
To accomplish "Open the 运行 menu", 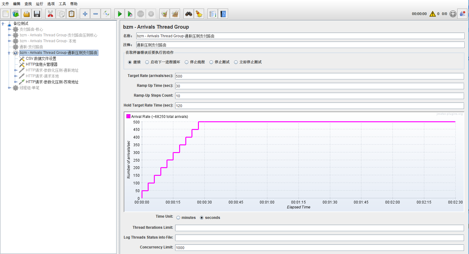I will coord(39,4).
